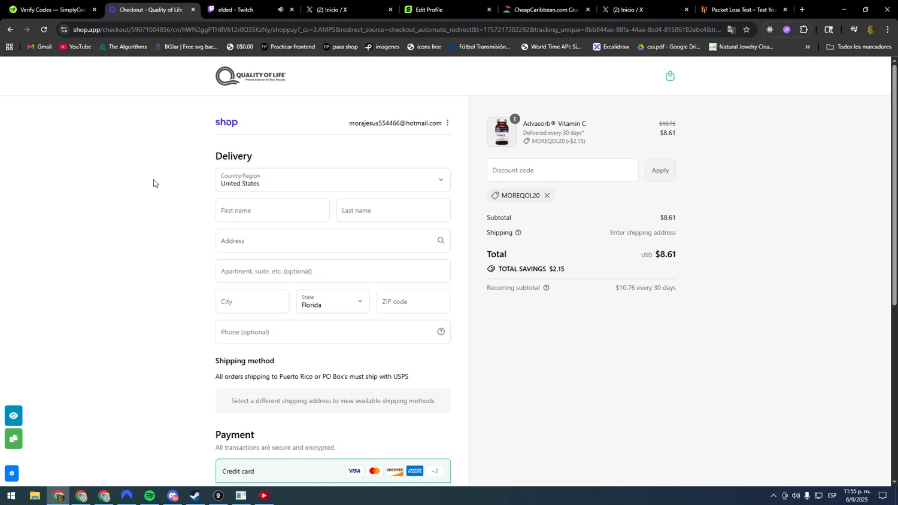Expand more card brands +2 badge

click(435, 471)
